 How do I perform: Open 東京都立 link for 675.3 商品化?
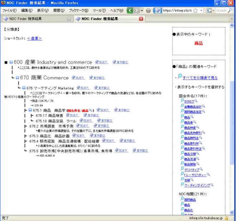98,135
